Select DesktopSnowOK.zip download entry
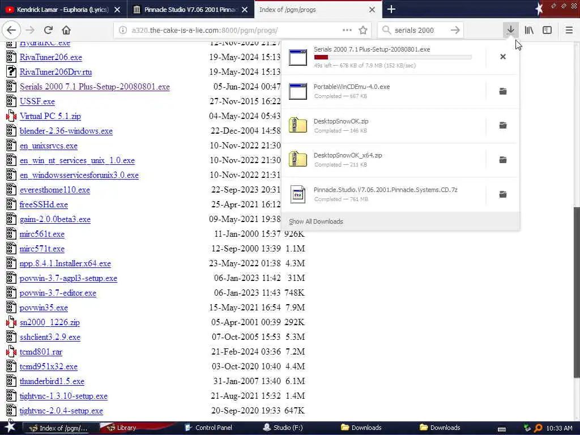 tap(384, 125)
